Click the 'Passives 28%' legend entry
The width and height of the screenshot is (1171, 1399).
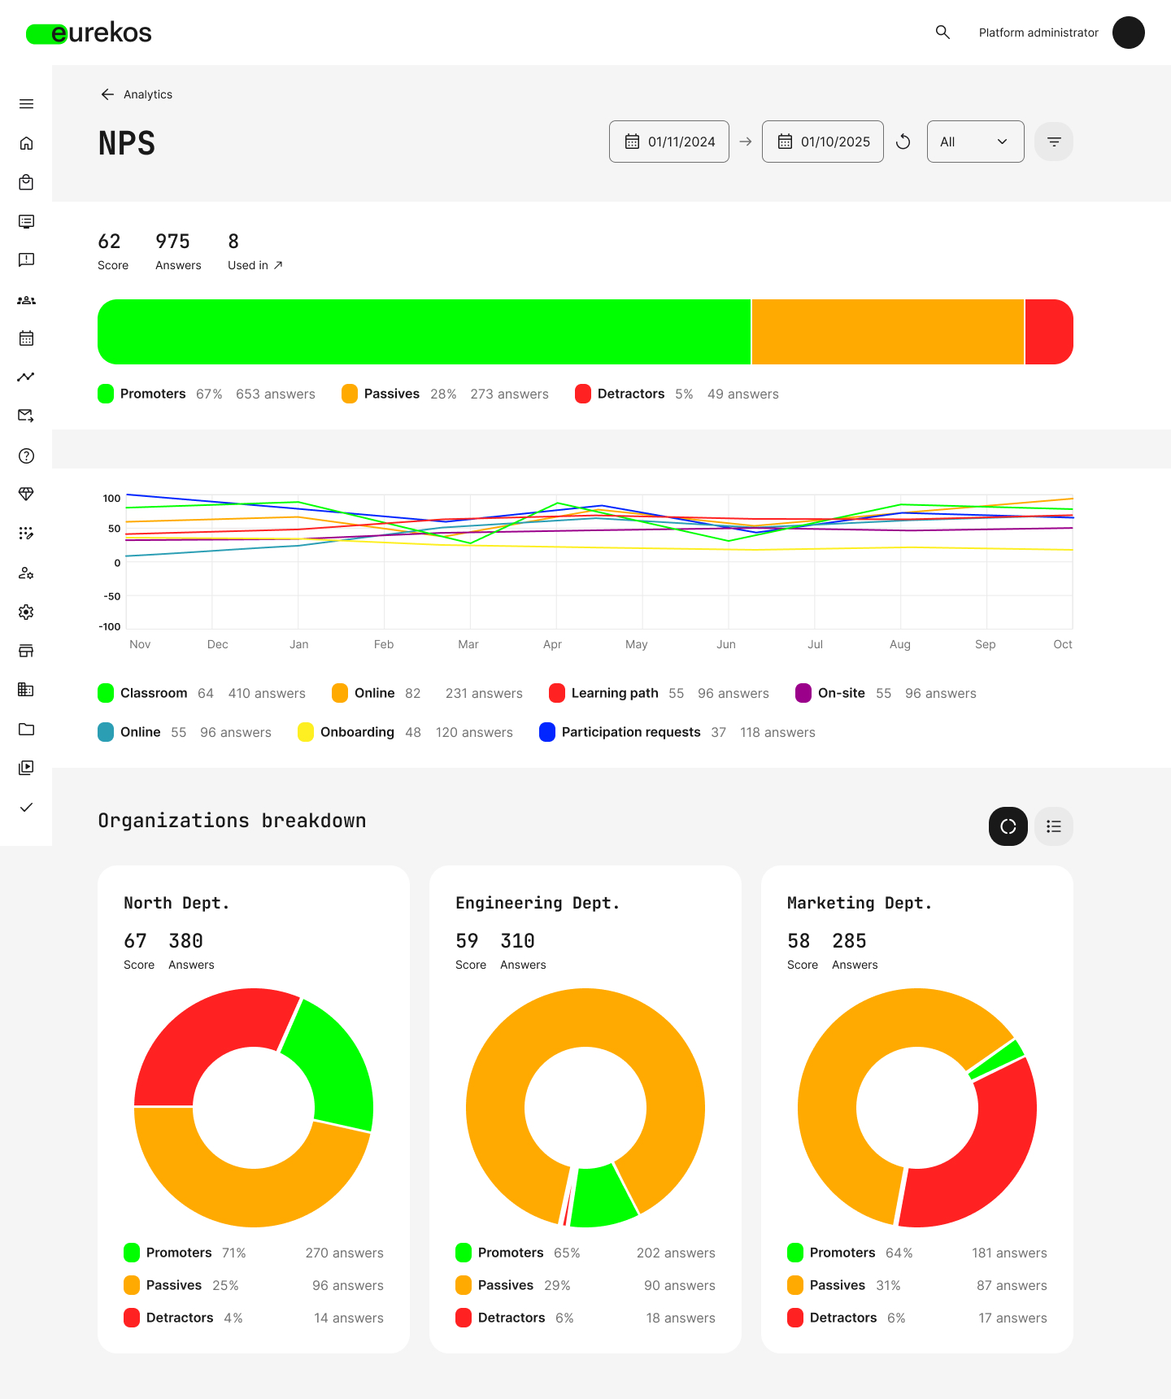[446, 394]
